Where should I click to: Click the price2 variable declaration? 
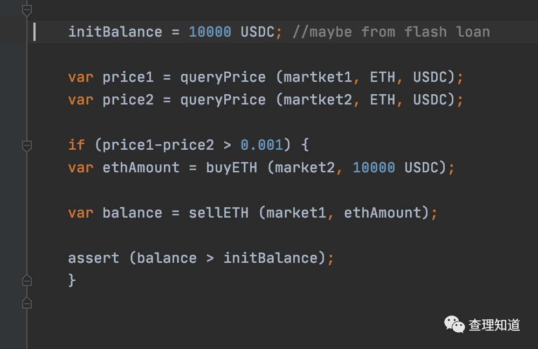(x=128, y=100)
